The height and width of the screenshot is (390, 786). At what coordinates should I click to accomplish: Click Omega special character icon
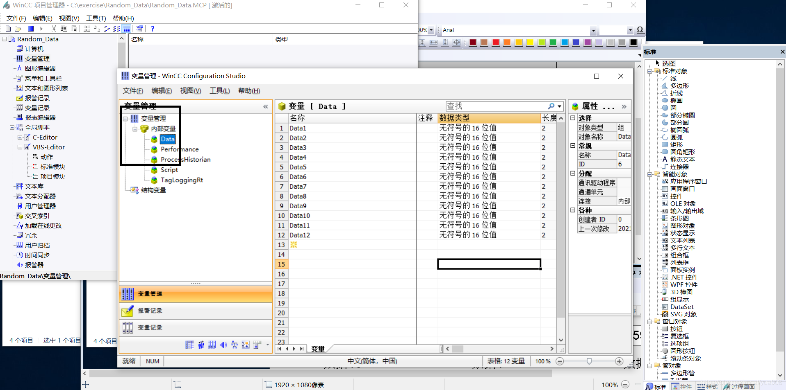click(x=640, y=30)
